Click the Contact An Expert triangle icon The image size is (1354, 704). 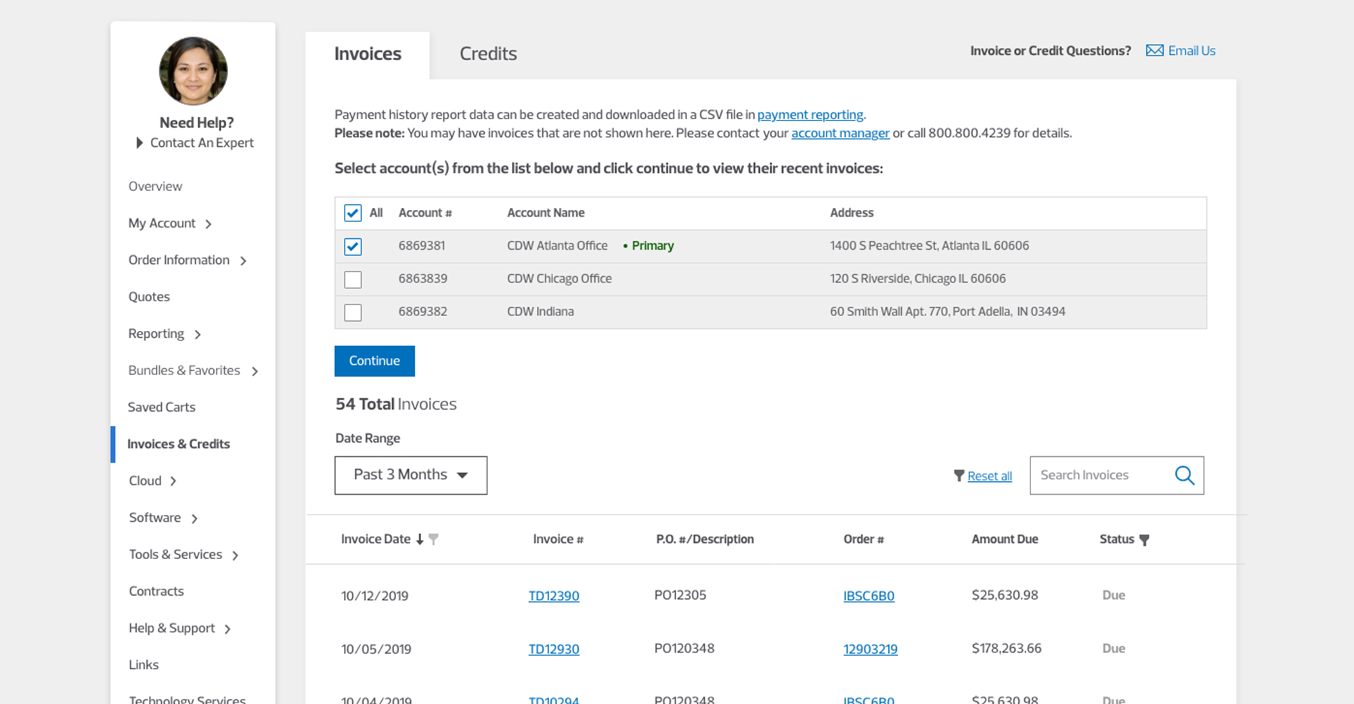[x=139, y=143]
